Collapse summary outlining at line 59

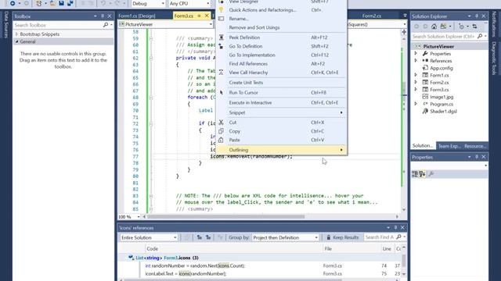(151, 38)
